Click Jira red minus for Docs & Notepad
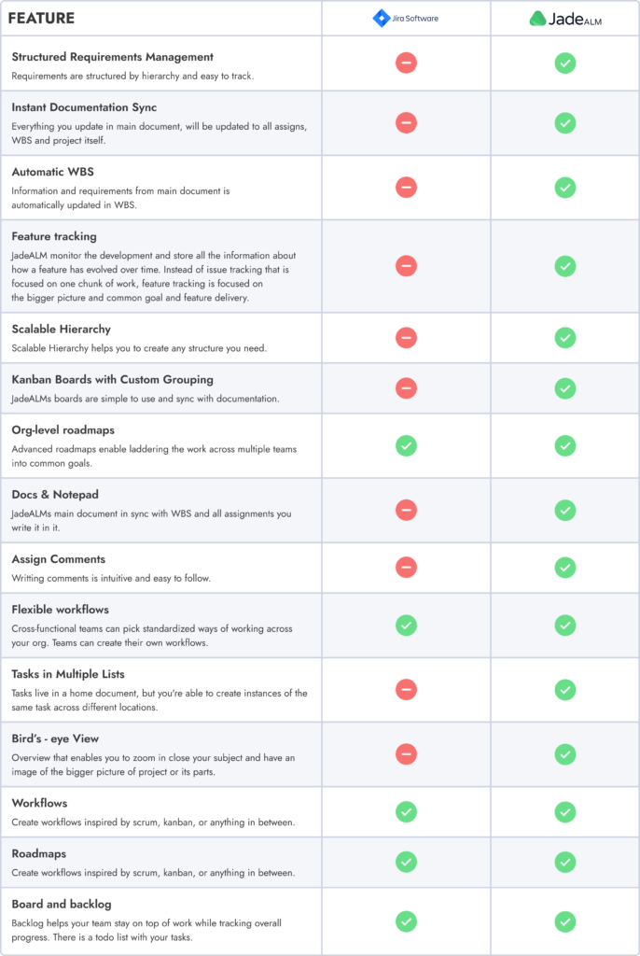This screenshot has width=640, height=956. 406,510
